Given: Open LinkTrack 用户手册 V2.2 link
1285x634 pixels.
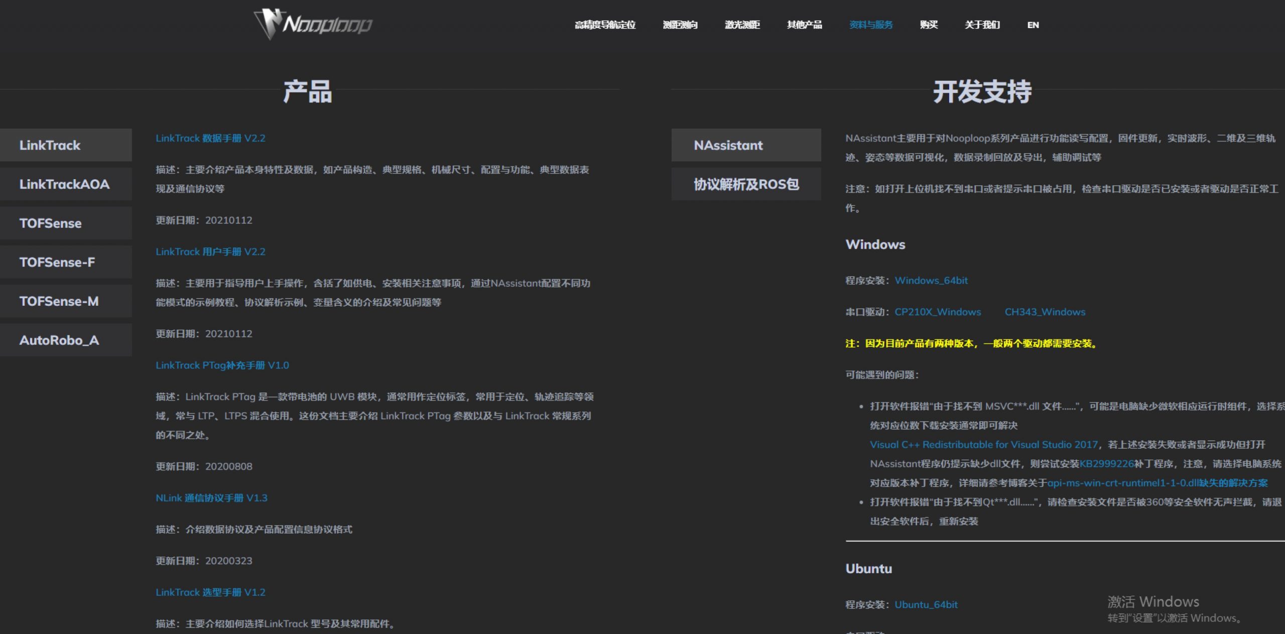Looking at the screenshot, I should [x=210, y=251].
